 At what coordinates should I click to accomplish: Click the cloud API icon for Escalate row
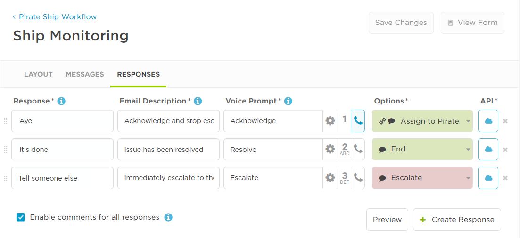(x=488, y=178)
